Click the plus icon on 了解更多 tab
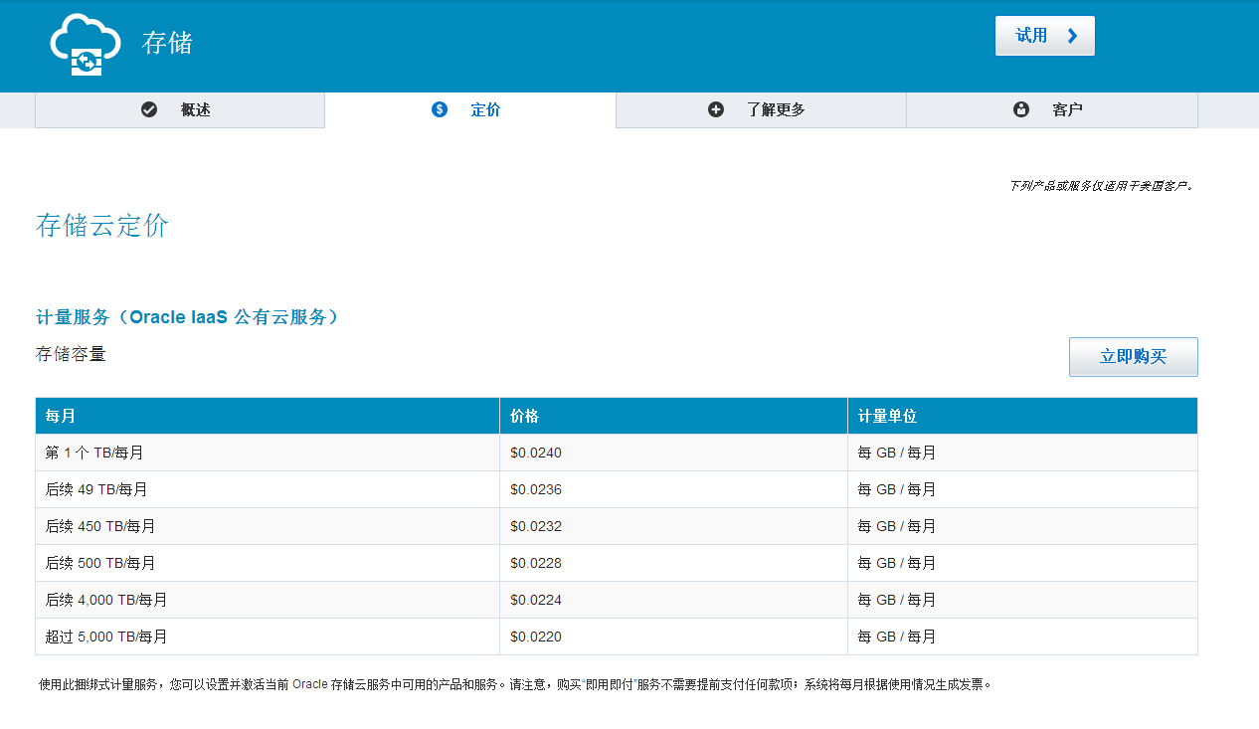Screen dimensions: 1259x729 tap(716, 109)
